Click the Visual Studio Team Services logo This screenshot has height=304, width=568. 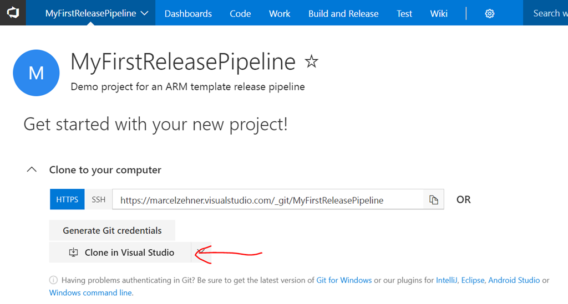click(x=13, y=13)
